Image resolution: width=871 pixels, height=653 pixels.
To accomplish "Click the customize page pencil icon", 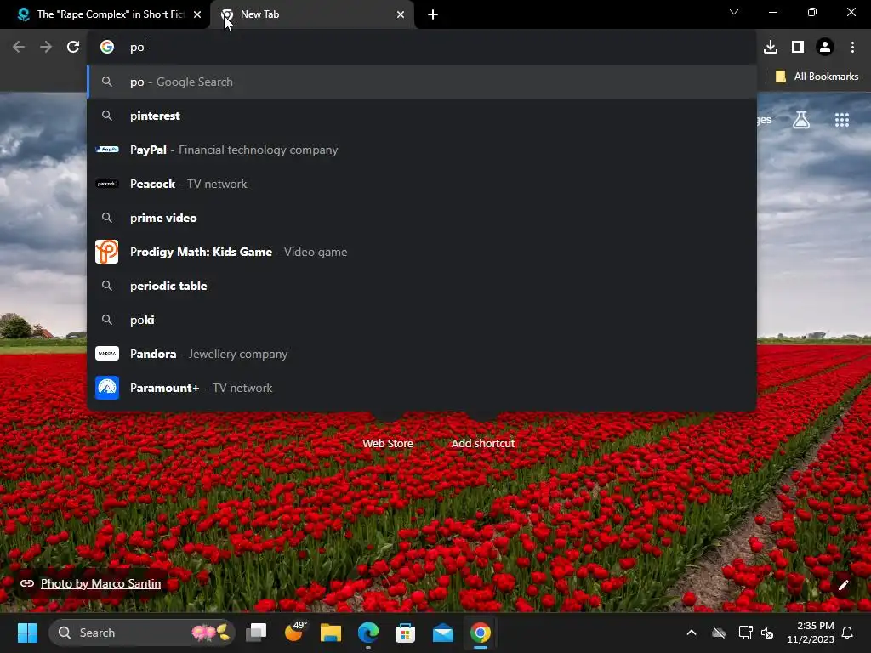I will 843,585.
